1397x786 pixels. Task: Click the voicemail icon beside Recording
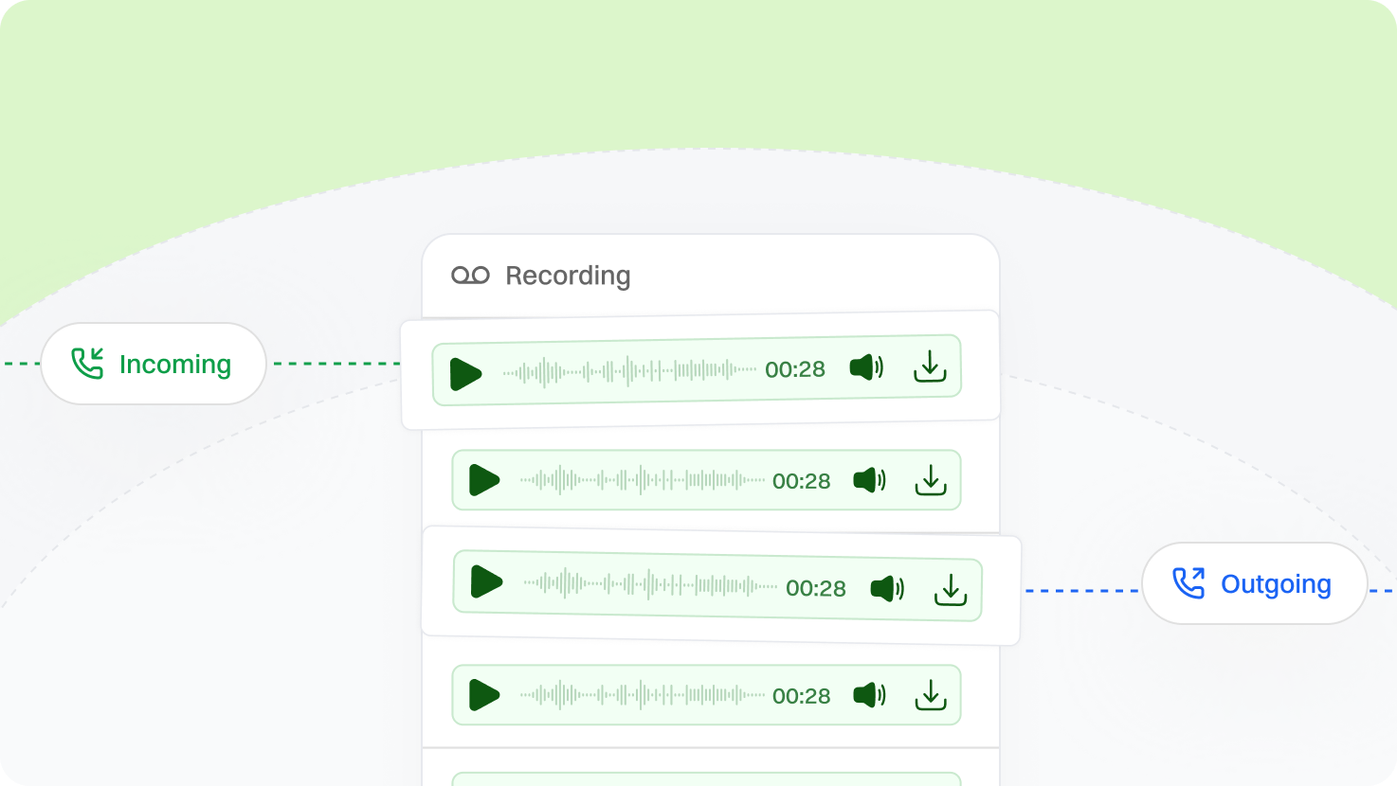coord(470,276)
